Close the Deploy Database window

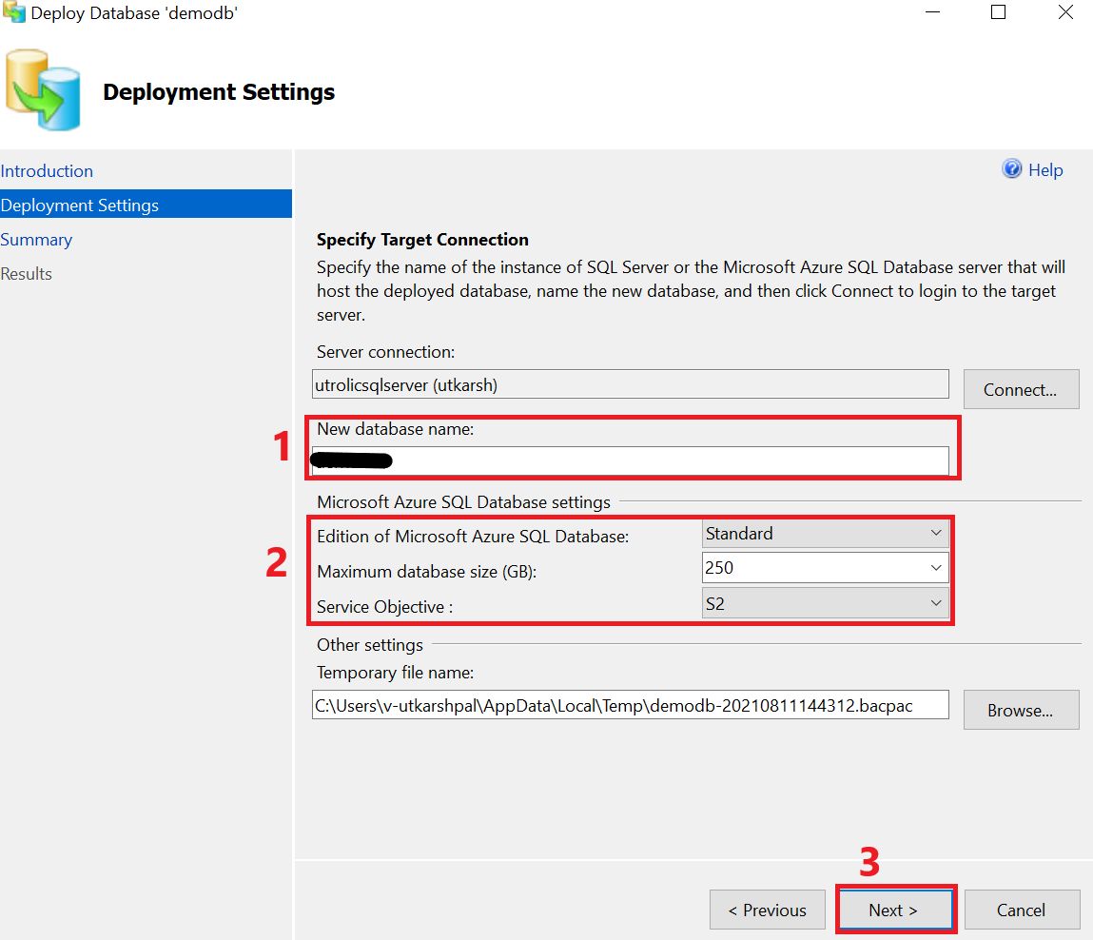tap(1065, 11)
